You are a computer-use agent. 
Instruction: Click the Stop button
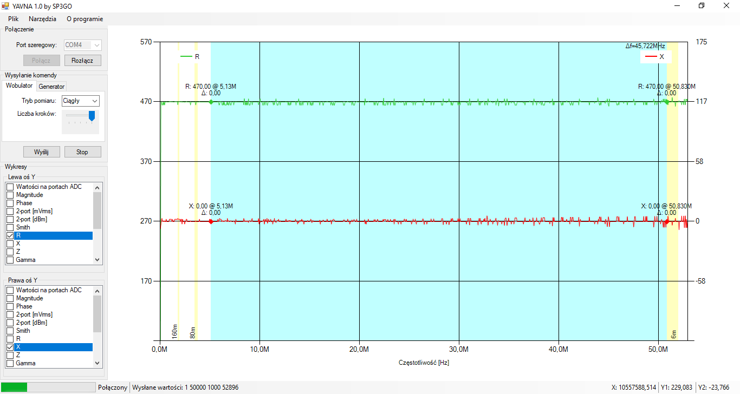pos(82,152)
